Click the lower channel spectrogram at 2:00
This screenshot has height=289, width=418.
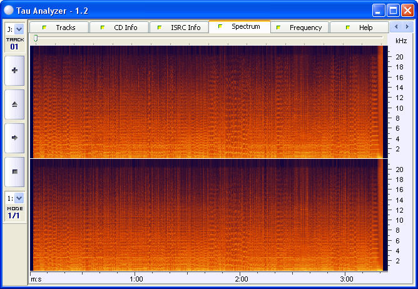pyautogui.click(x=242, y=215)
